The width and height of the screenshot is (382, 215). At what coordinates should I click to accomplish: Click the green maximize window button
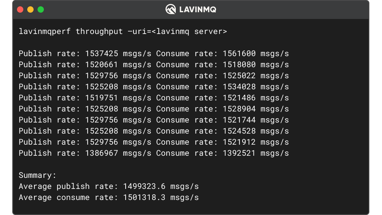(x=41, y=9)
